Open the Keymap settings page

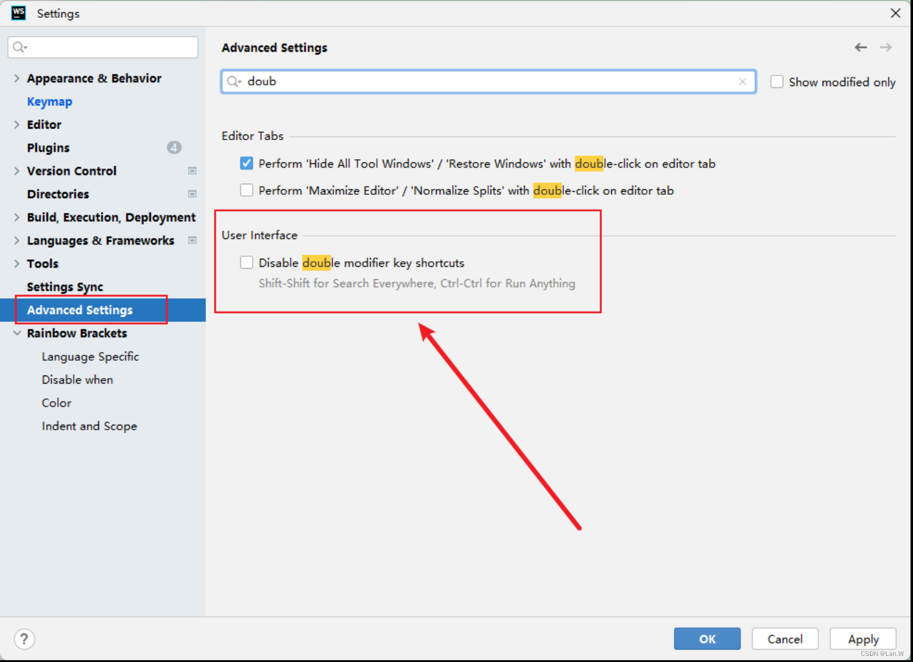point(49,101)
